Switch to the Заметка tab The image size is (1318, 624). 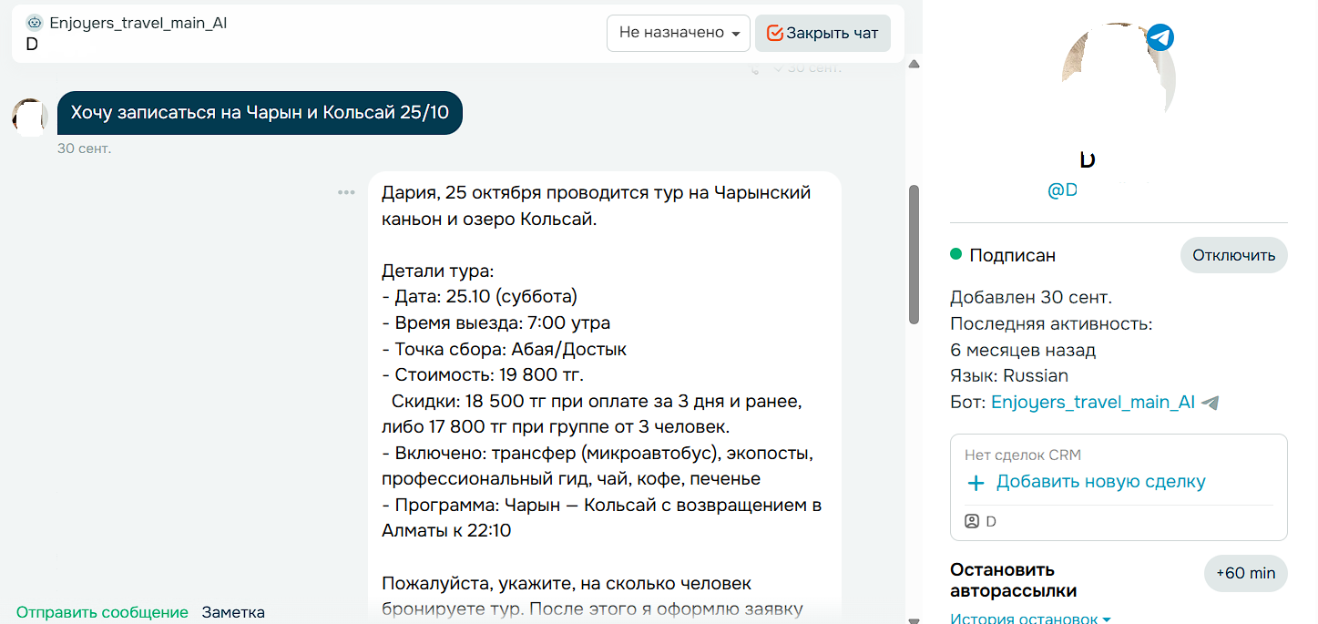(233, 612)
